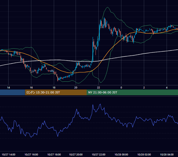Click the hour label 20 on price chart axis
Screen dimensions: 178x157
pyautogui.click(x=76, y=88)
